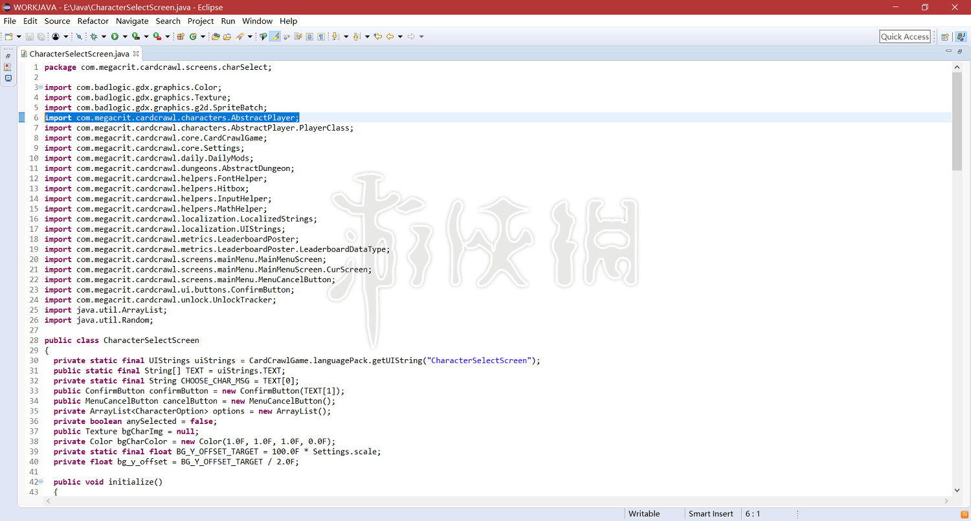Click the New Java Package icon
This screenshot has width=971, height=521.
[181, 37]
